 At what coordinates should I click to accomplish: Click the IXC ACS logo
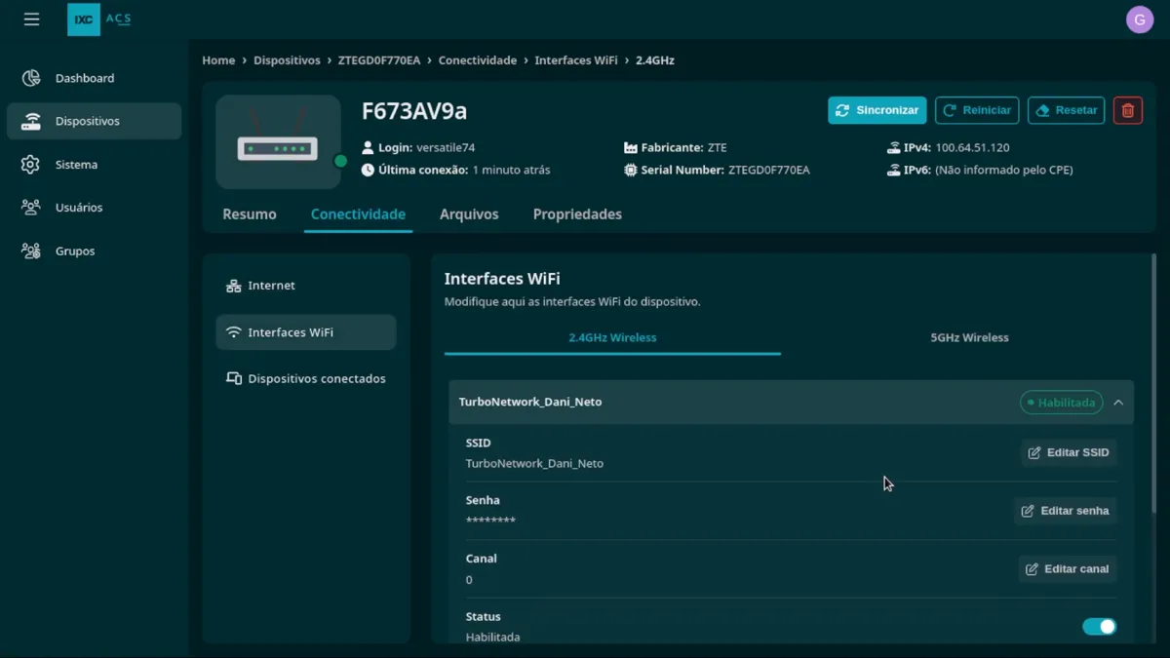pyautogui.click(x=100, y=19)
